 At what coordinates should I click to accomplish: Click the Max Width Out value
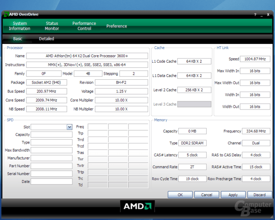point(255,83)
